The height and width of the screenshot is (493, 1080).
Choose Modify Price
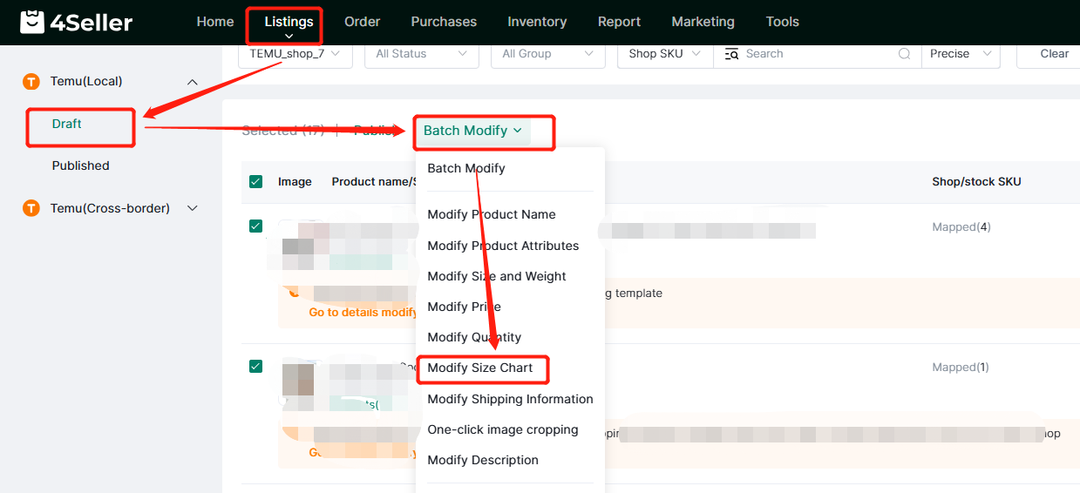464,307
